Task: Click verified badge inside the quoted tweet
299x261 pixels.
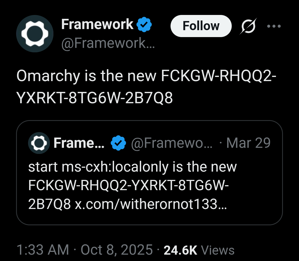Action: point(118,143)
